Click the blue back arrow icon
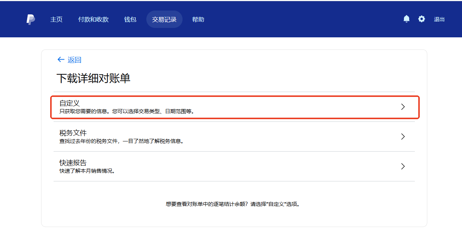The image size is (462, 244). (x=61, y=60)
